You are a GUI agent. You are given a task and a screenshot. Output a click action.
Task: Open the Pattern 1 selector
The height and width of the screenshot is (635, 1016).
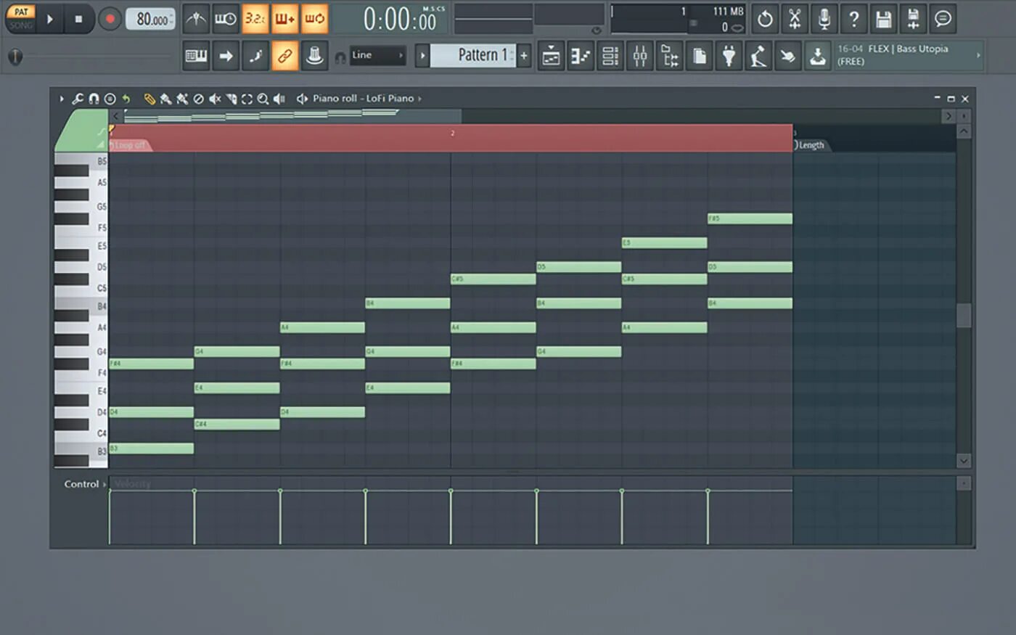click(473, 56)
